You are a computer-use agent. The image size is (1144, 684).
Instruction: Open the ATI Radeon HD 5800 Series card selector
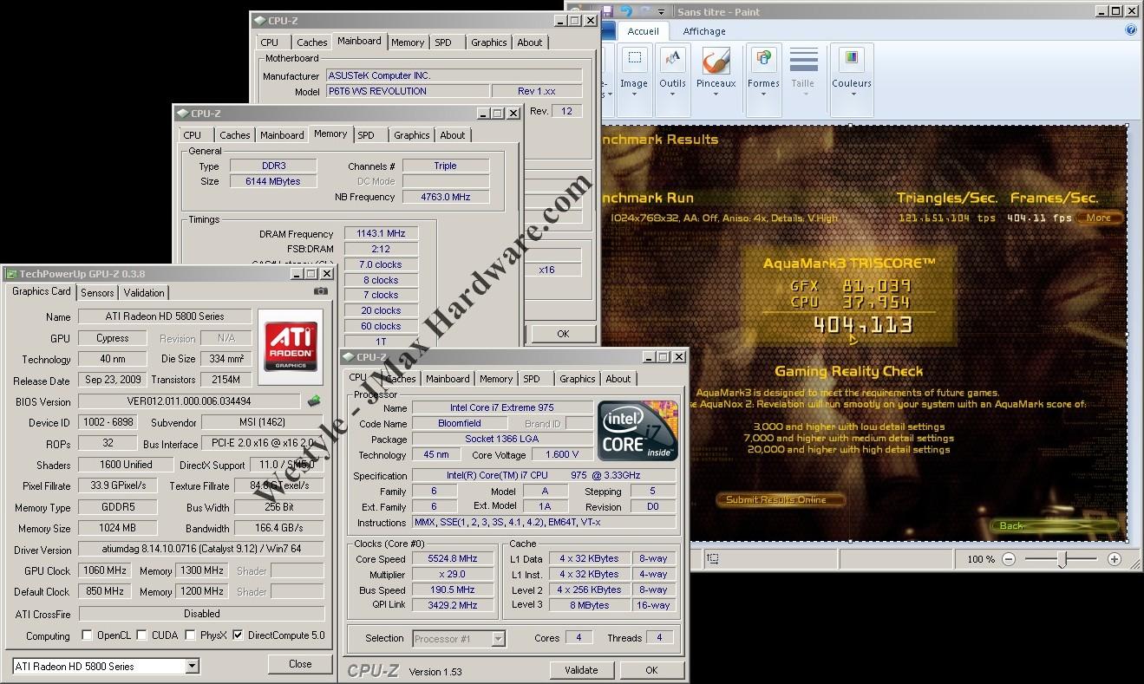pyautogui.click(x=106, y=666)
